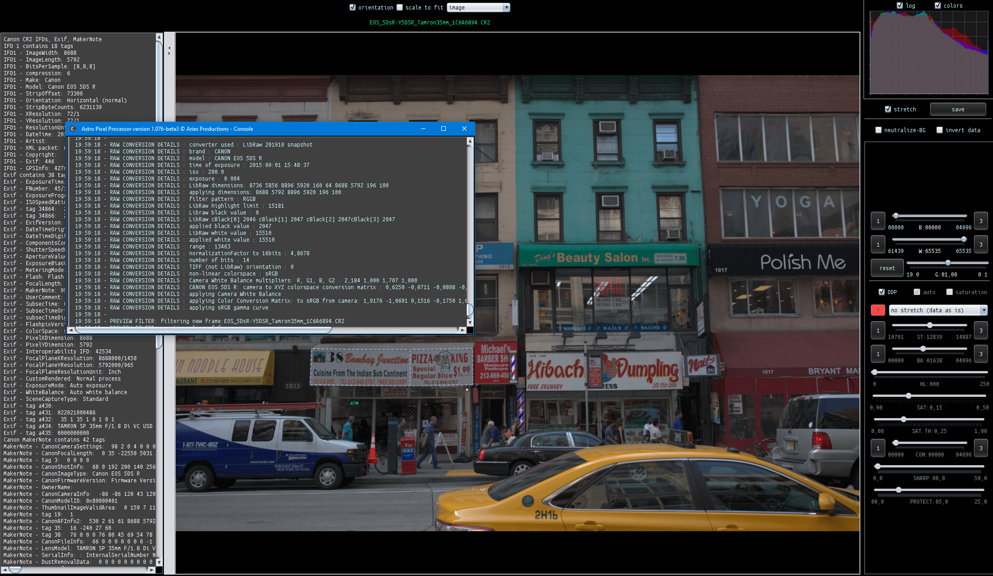The image size is (993, 576).
Task: Uncheck the DDP checkbox
Action: [x=882, y=292]
